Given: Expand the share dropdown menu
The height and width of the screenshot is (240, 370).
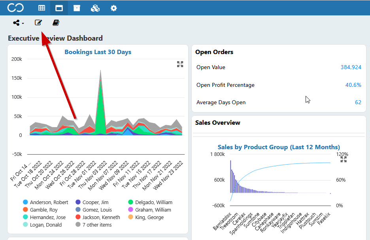Looking at the screenshot, I should 19,23.
